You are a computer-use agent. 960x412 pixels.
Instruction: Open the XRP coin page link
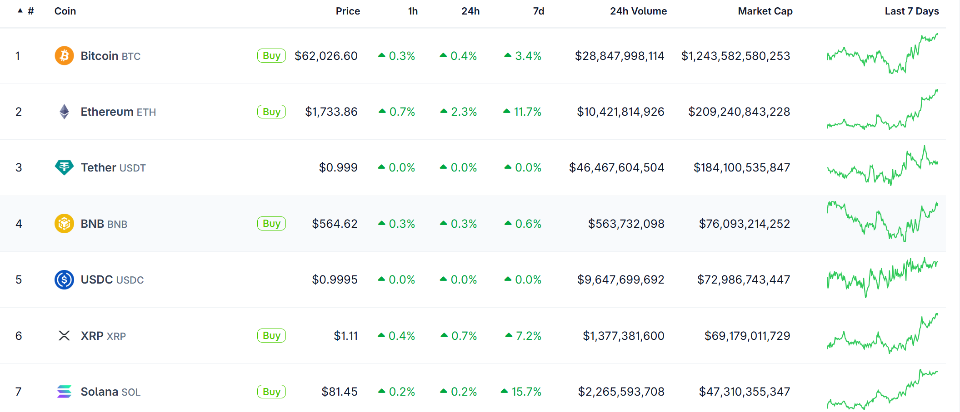103,336
